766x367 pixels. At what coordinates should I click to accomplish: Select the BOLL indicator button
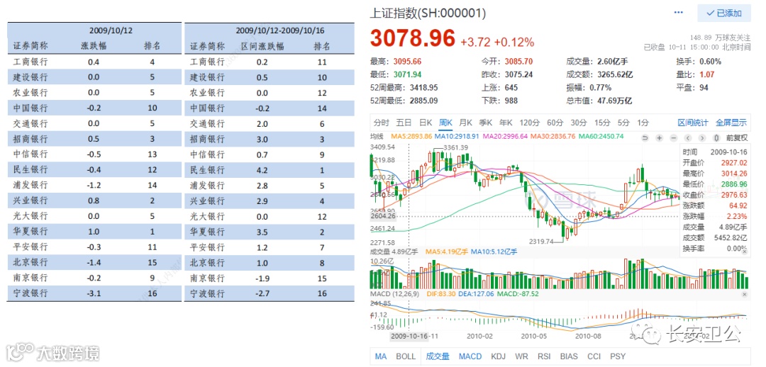click(406, 357)
